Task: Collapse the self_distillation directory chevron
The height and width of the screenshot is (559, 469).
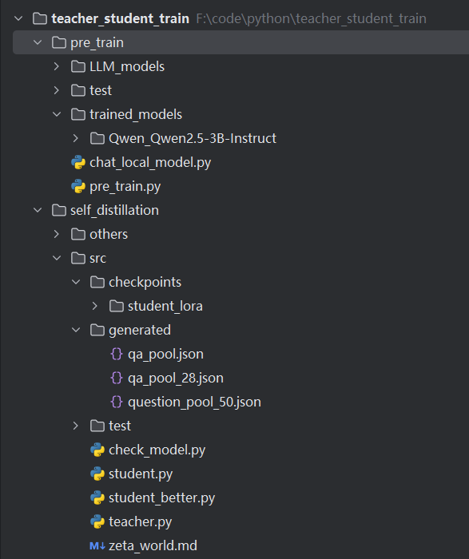Action: (38, 210)
